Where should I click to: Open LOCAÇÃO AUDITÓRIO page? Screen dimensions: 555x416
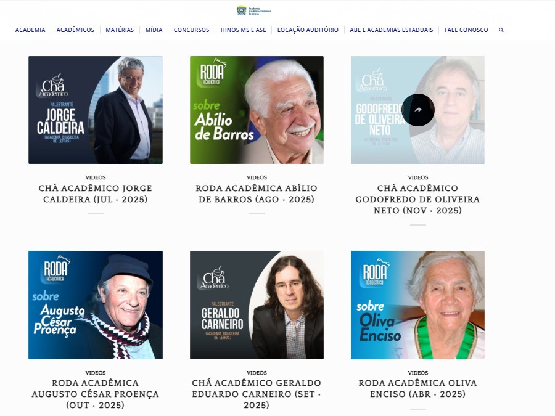pos(308,30)
